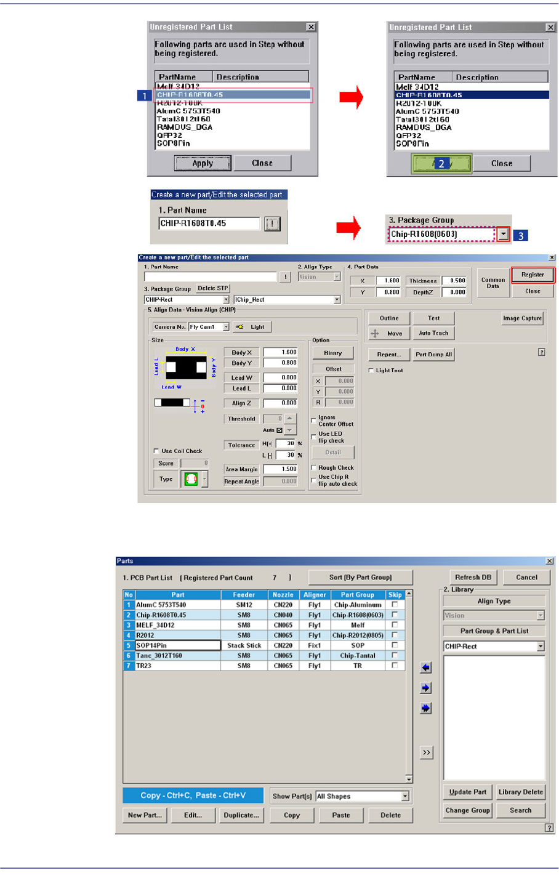Viewport: 559px width, 875px height.
Task: Click the Area Margin value field
Action: [x=281, y=469]
